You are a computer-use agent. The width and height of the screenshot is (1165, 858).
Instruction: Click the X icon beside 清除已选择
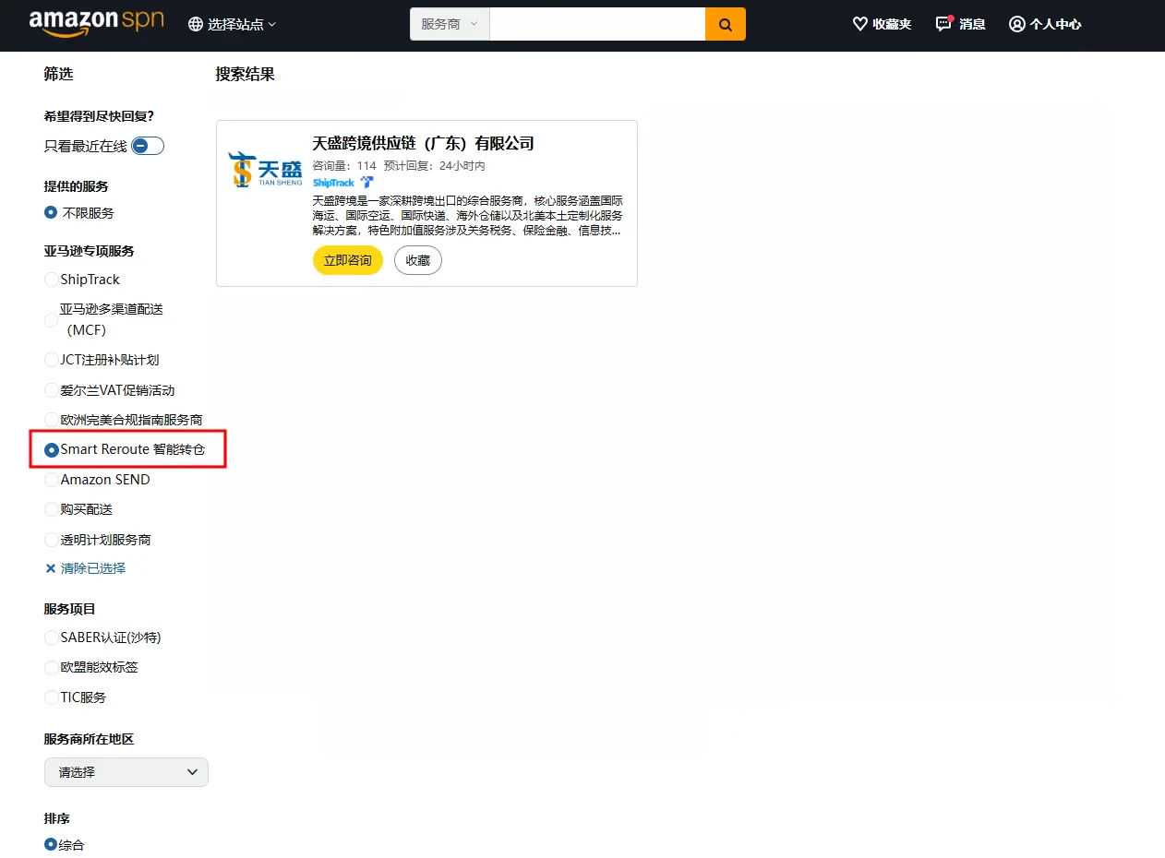point(51,568)
